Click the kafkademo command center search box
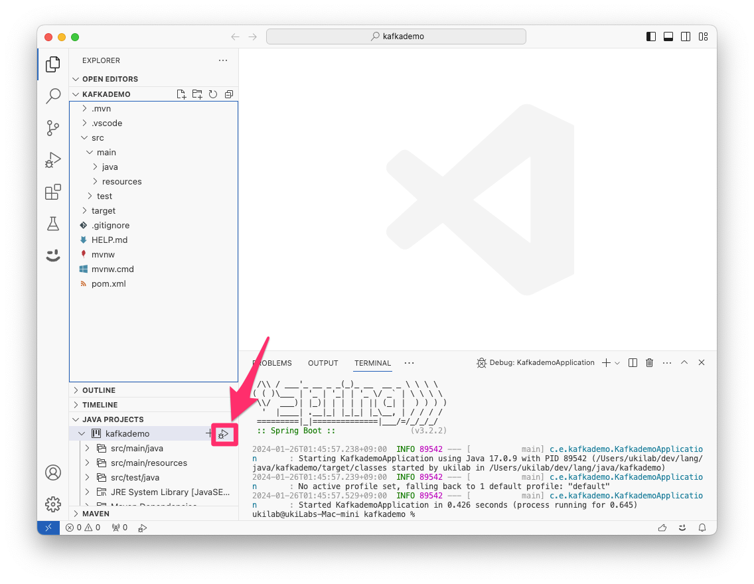The width and height of the screenshot is (754, 584). click(396, 36)
